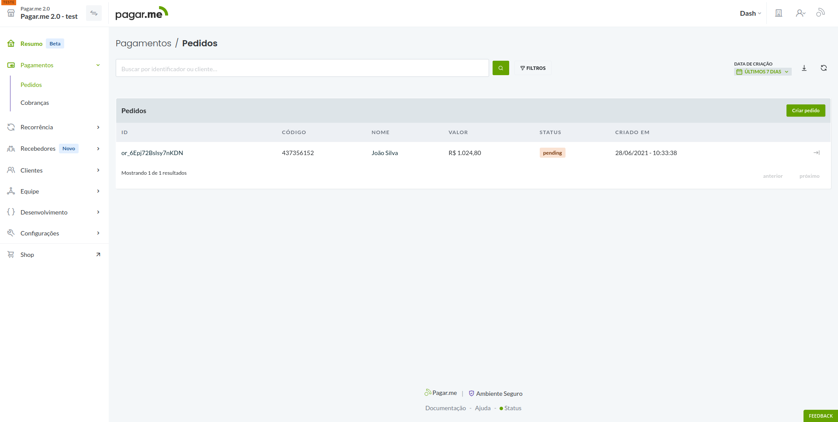Viewport: 838px width, 422px height.
Task: Click the calendar icon in date filter
Action: (x=739, y=72)
